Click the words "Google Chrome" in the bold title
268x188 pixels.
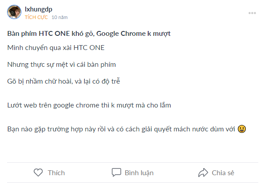(x=121, y=34)
